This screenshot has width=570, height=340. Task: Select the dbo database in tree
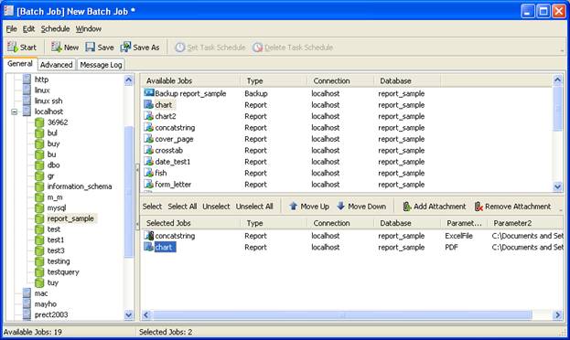point(53,165)
